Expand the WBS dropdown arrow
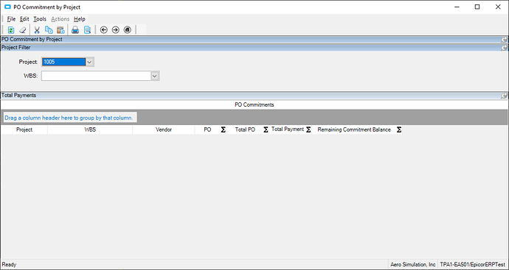This screenshot has width=509, height=270. tap(155, 76)
